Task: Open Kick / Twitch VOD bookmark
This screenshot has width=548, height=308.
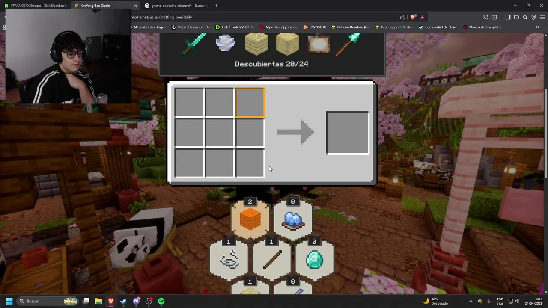Action: click(x=235, y=27)
